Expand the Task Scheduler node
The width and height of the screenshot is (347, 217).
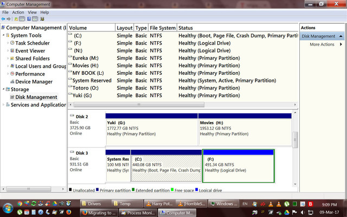[x=8, y=43]
